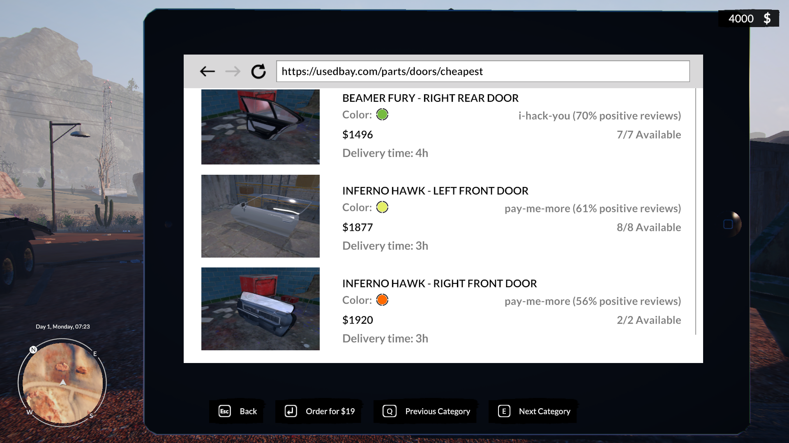
Task: Click the Esc key icon for Back
Action: [225, 411]
